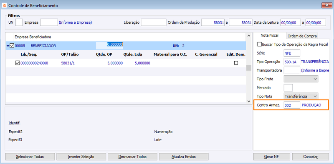Viewport: 334px width, 164px height.
Task: Click the BENEFICIADOR company name
Action: tap(43, 46)
